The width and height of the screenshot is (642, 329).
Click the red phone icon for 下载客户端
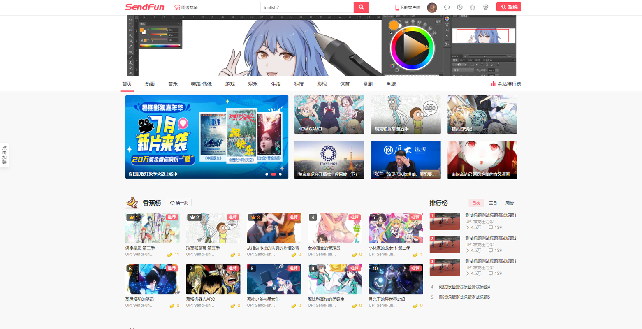(x=397, y=7)
